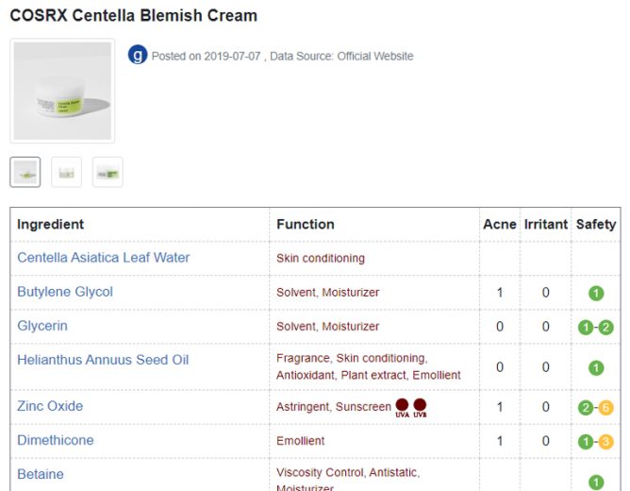
Task: Open the Glycerin ingredient link
Action: click(x=42, y=326)
